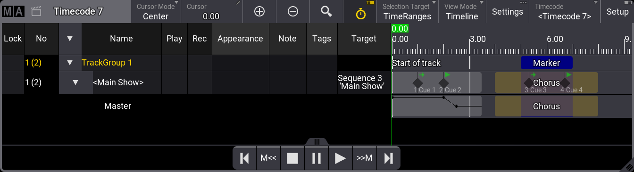Start timecode playback with play button

[340, 158]
